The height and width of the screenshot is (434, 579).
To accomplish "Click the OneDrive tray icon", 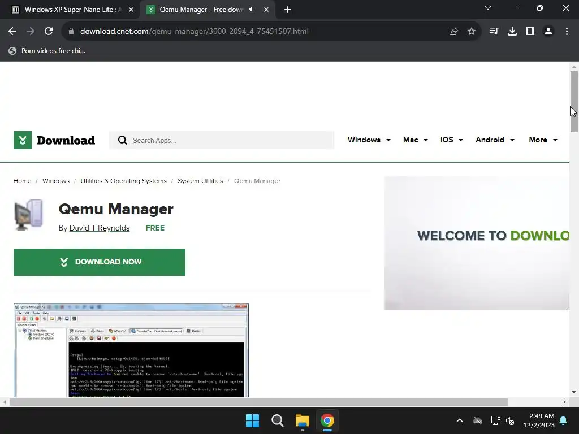I will point(478,420).
